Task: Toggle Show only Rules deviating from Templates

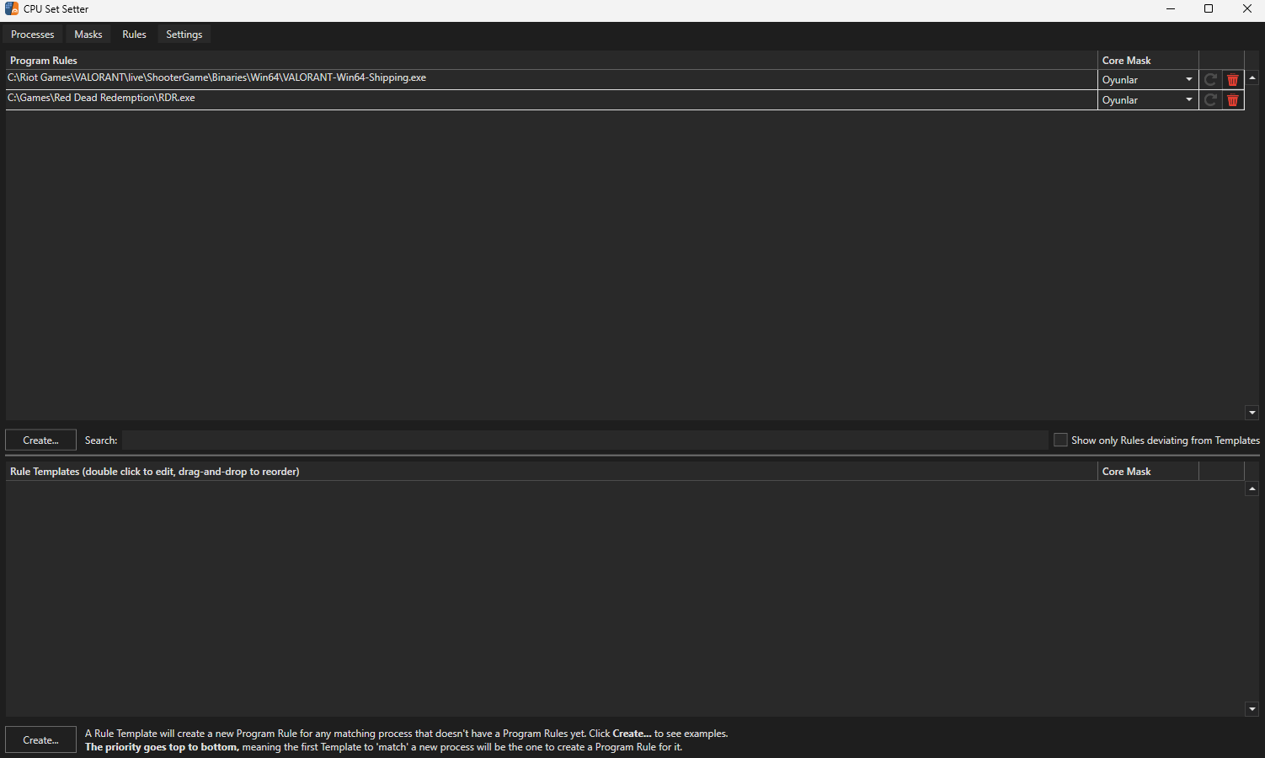Action: point(1060,440)
